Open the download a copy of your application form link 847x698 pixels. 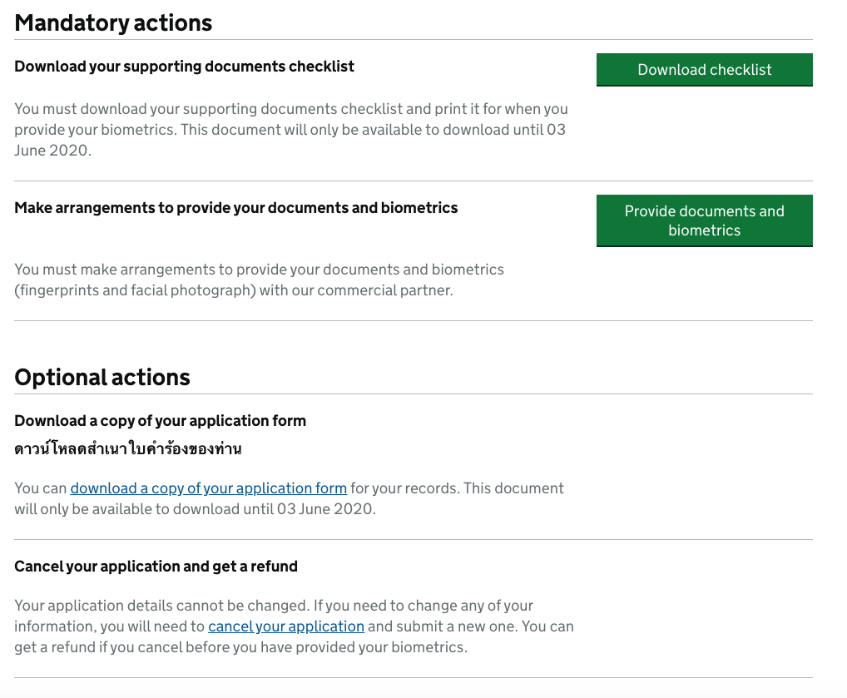208,488
